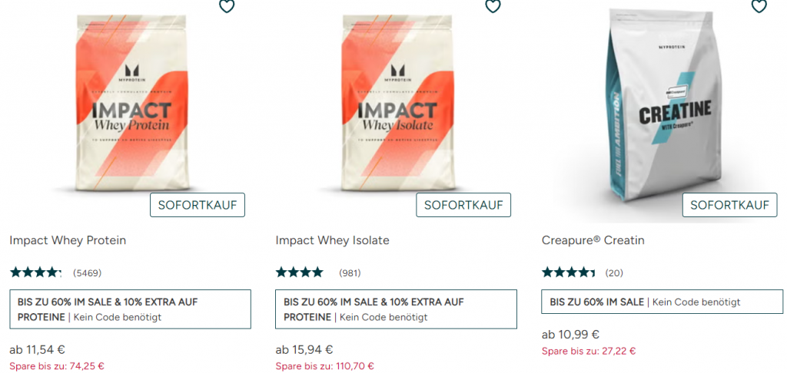Show Impact Whey Isolate star rating
Image resolution: width=787 pixels, height=373 pixels.
(x=300, y=272)
